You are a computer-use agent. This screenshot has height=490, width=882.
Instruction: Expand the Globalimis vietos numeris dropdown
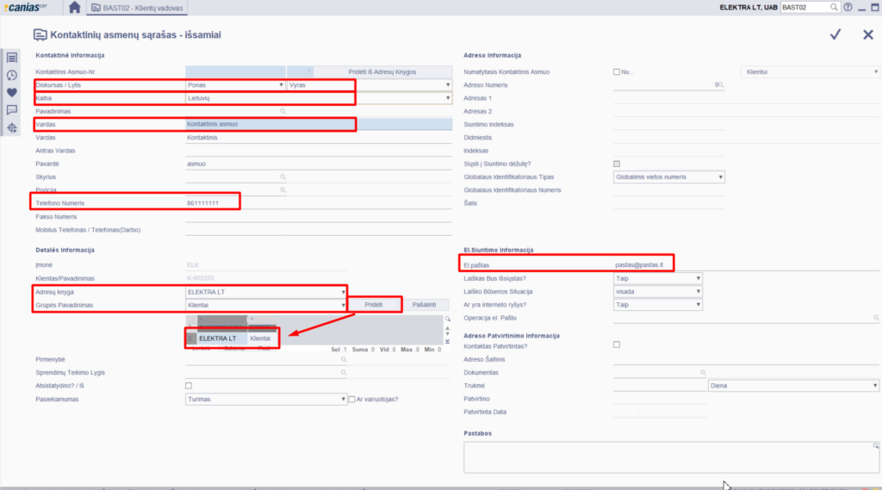[668, 177]
